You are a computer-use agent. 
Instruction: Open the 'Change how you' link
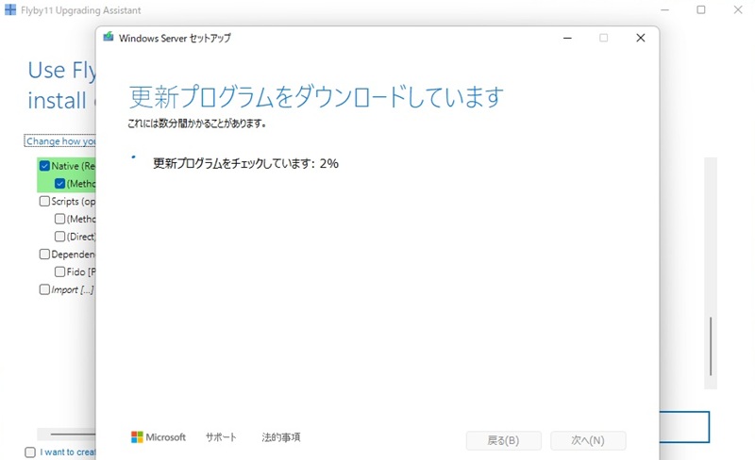60,141
